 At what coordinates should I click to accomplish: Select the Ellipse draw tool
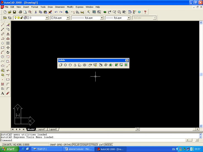pyautogui.click(x=3, y=66)
